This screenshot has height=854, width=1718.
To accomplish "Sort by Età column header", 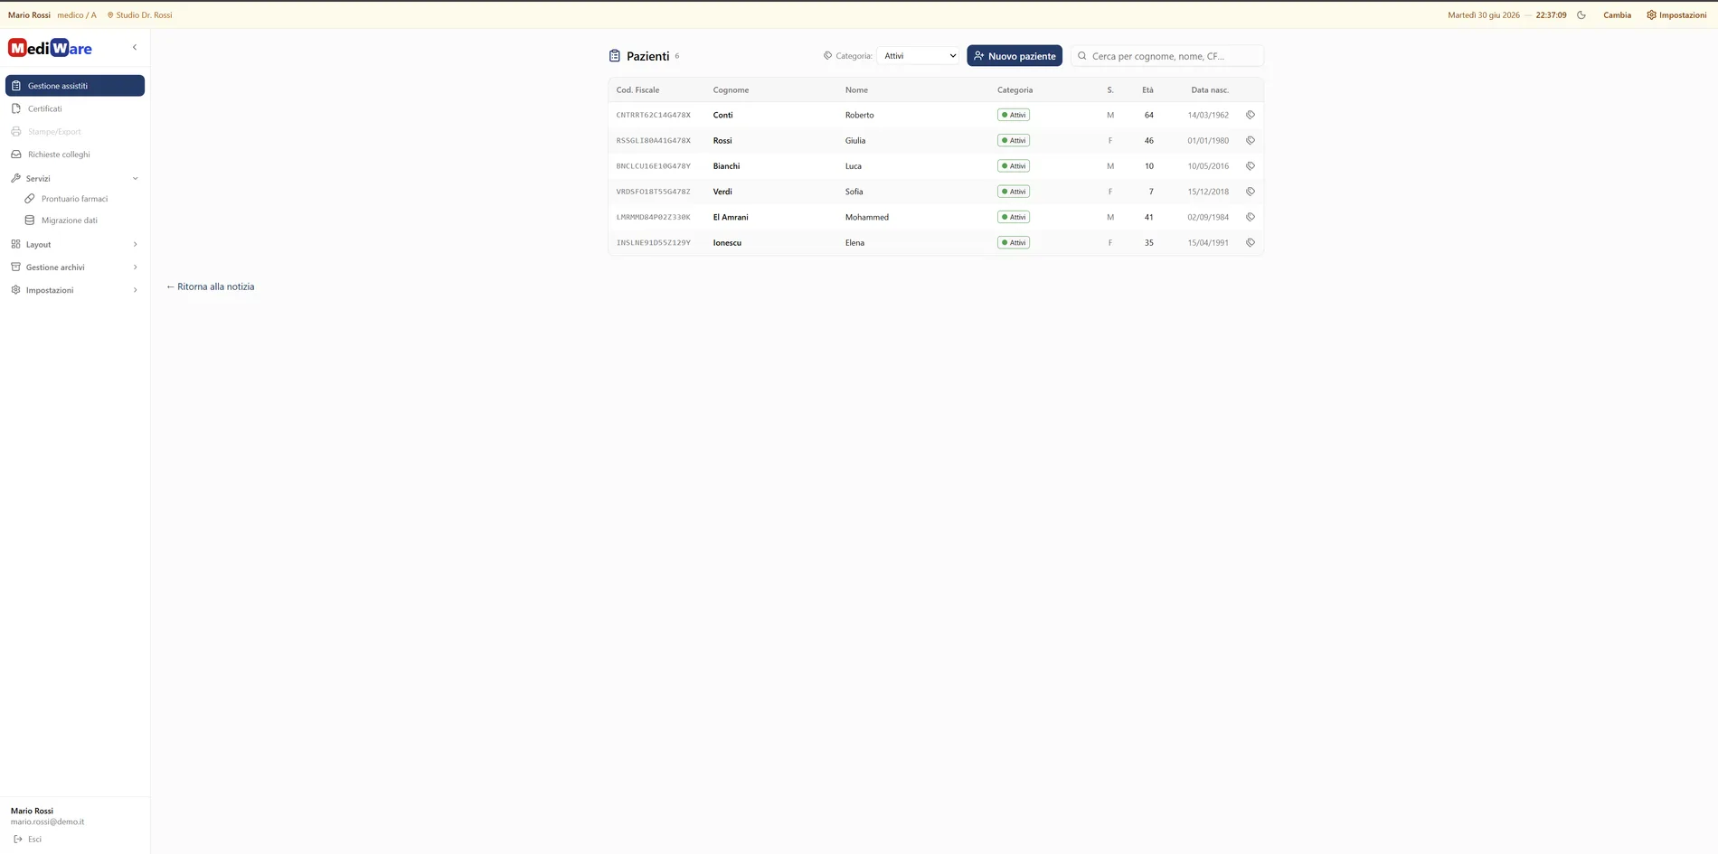I will [1147, 90].
